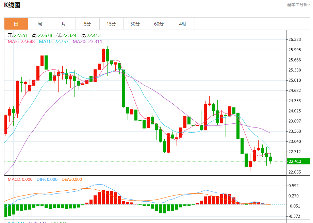Select the 日 daily chart tab
The image size is (313, 223).
(16, 24)
